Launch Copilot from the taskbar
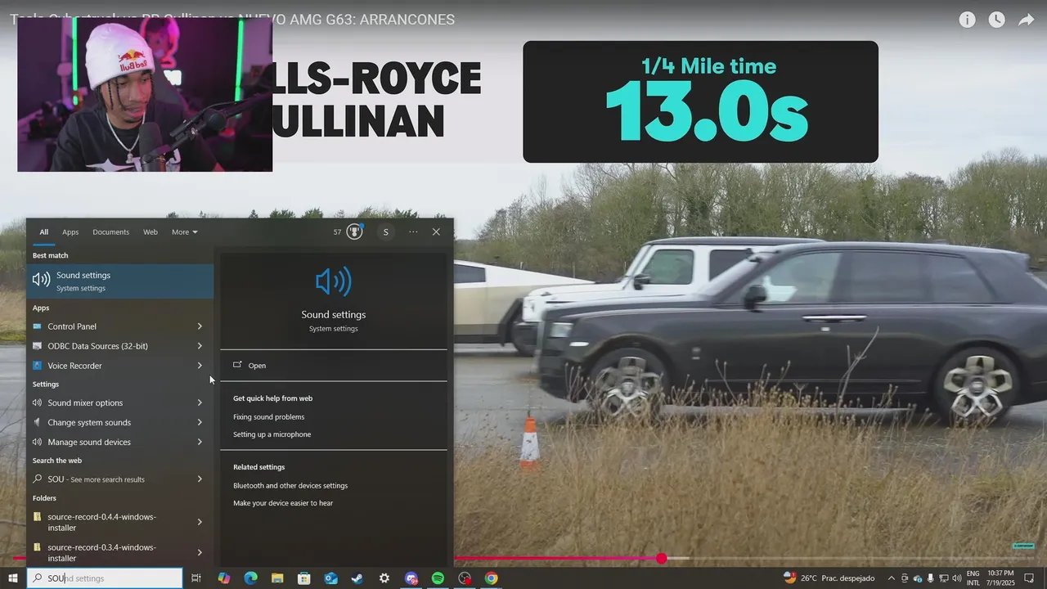 coord(224,578)
